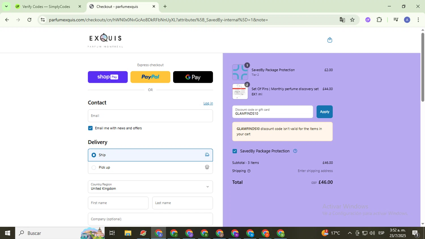Uncheck the SavedBy Package Protection checkbox

[x=235, y=151]
